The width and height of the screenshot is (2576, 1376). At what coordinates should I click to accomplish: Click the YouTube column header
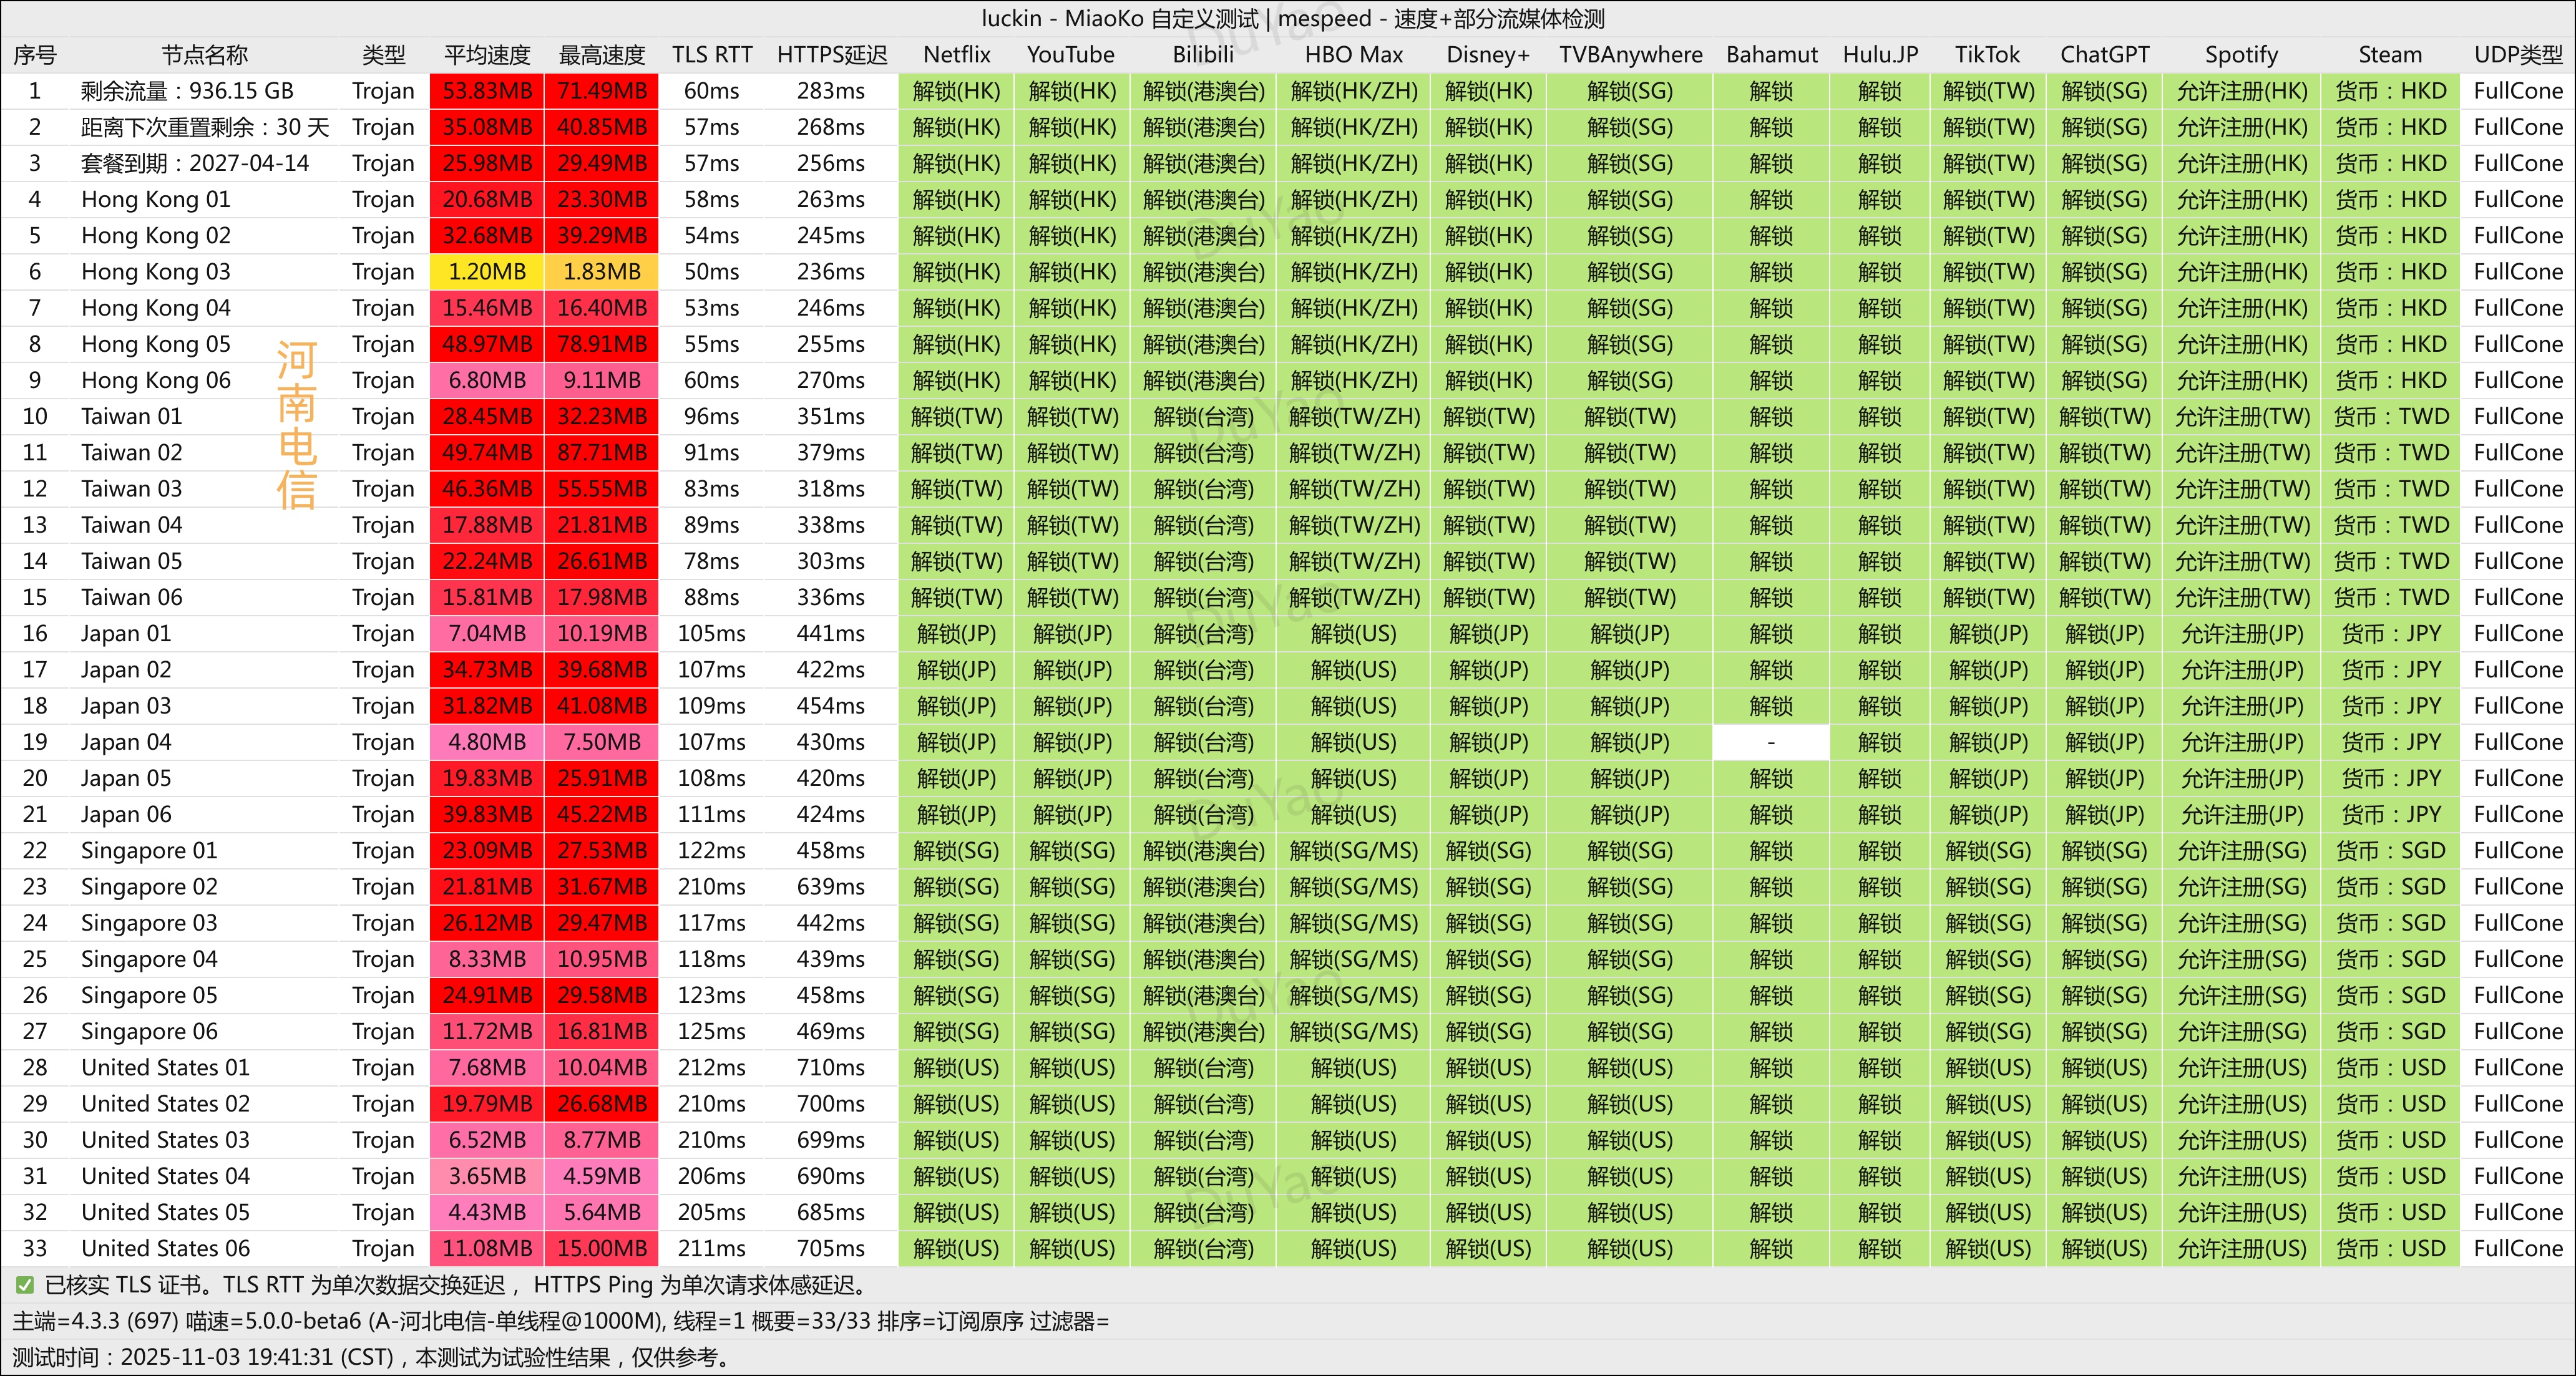click(x=1071, y=55)
